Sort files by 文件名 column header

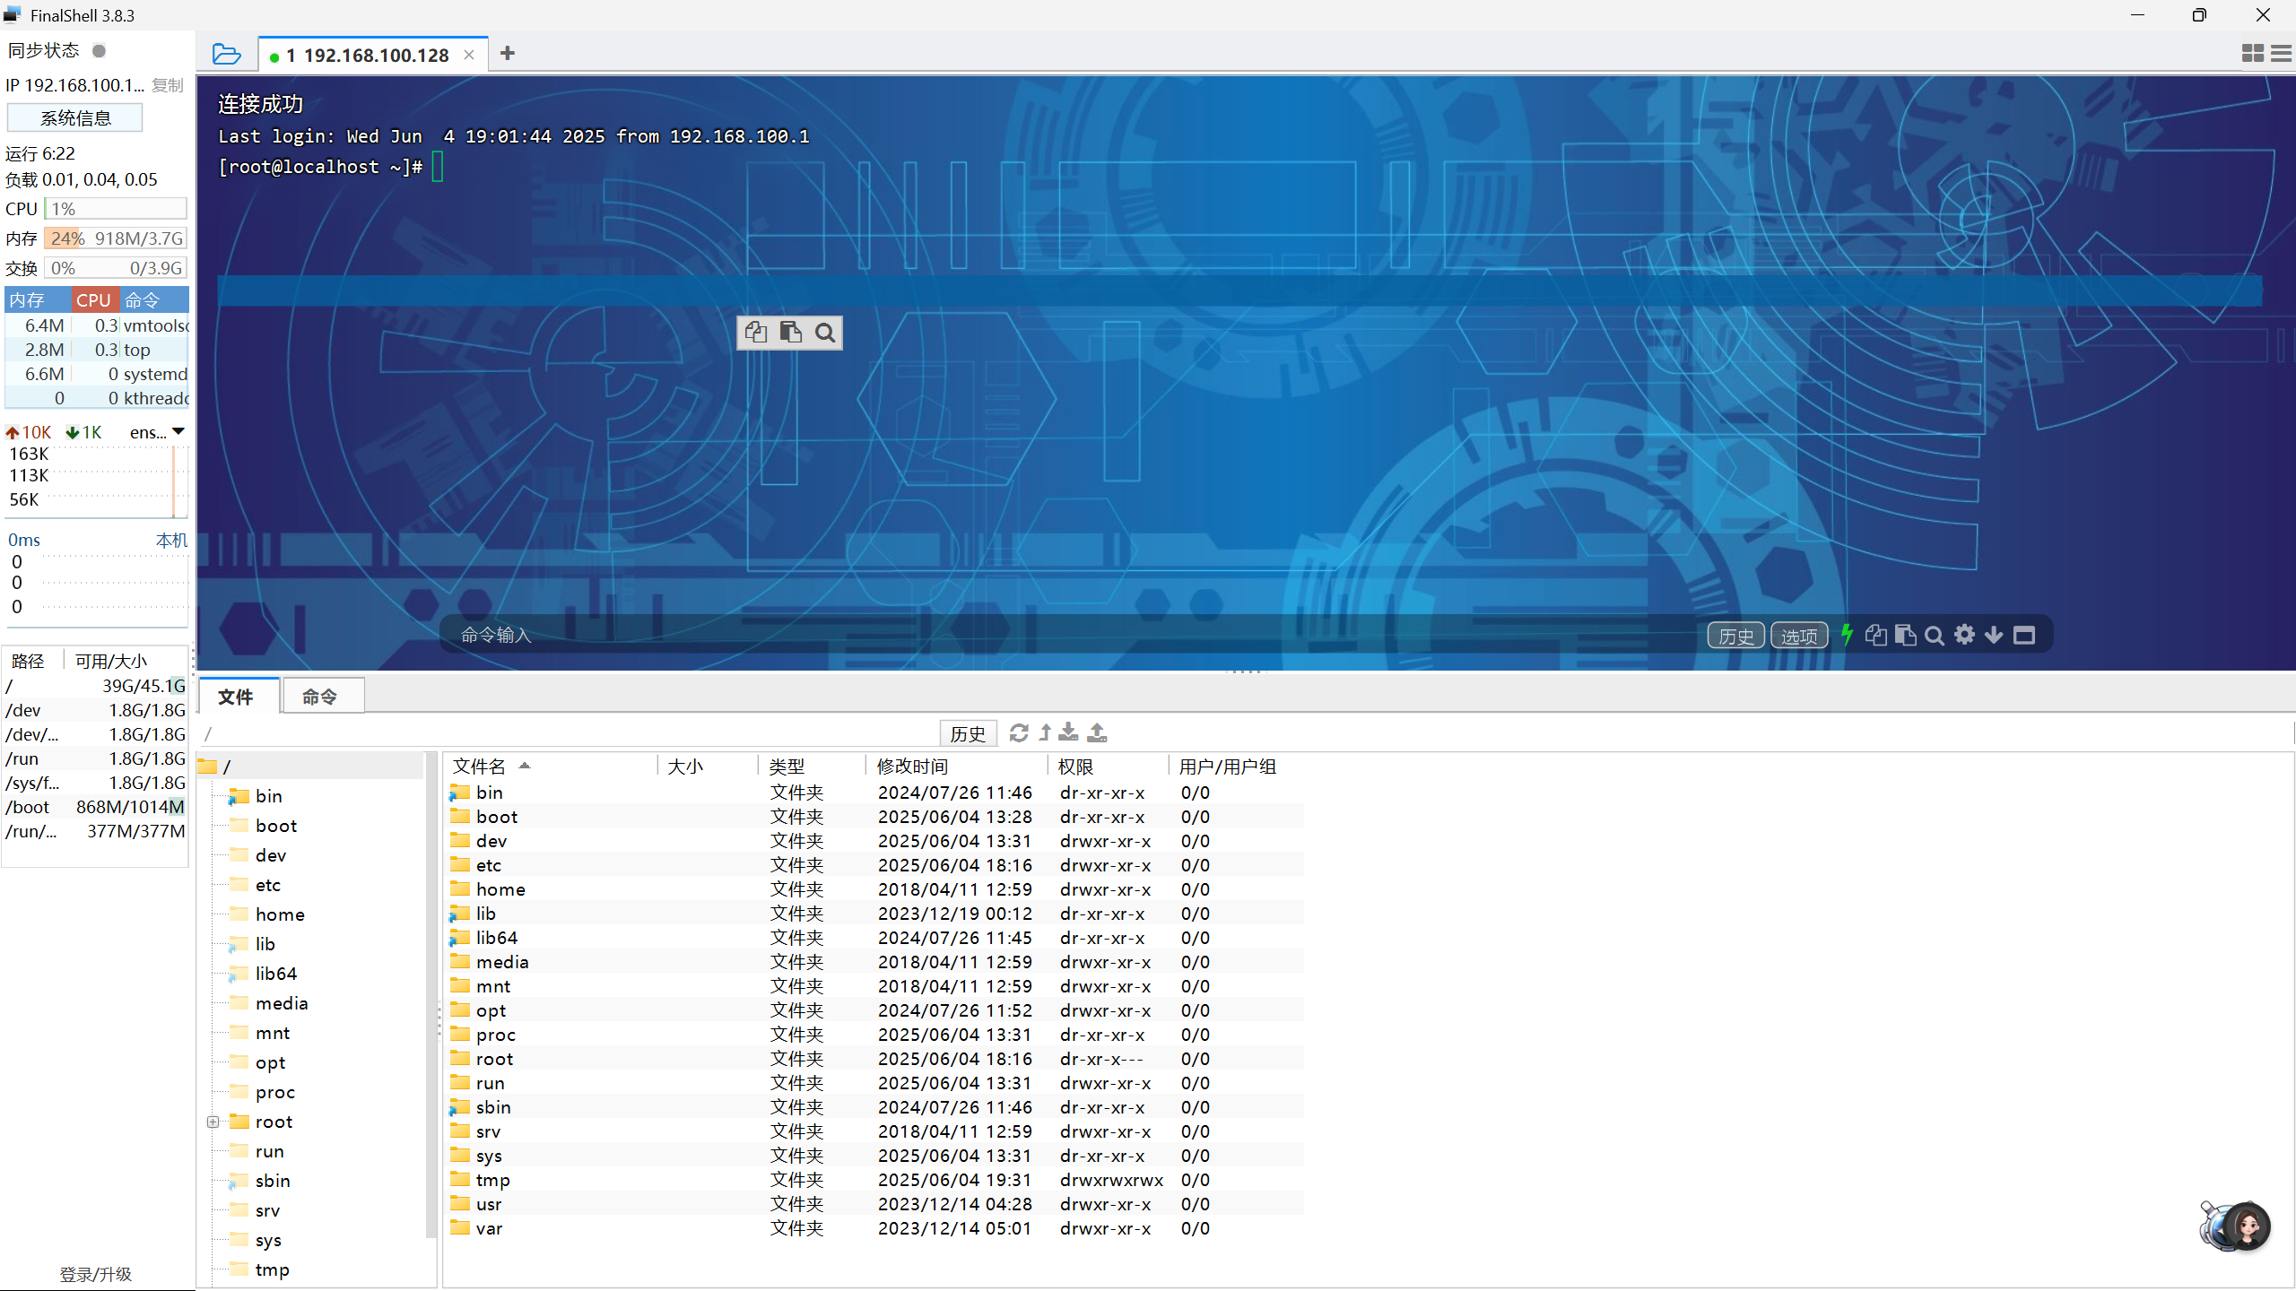click(480, 766)
